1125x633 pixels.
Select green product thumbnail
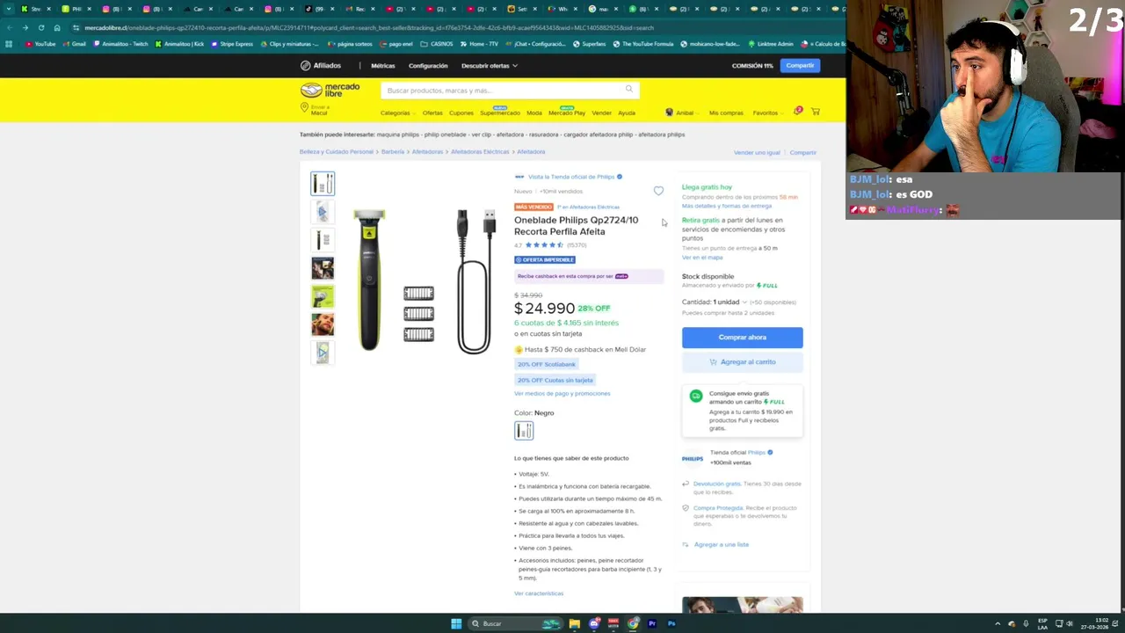click(323, 296)
